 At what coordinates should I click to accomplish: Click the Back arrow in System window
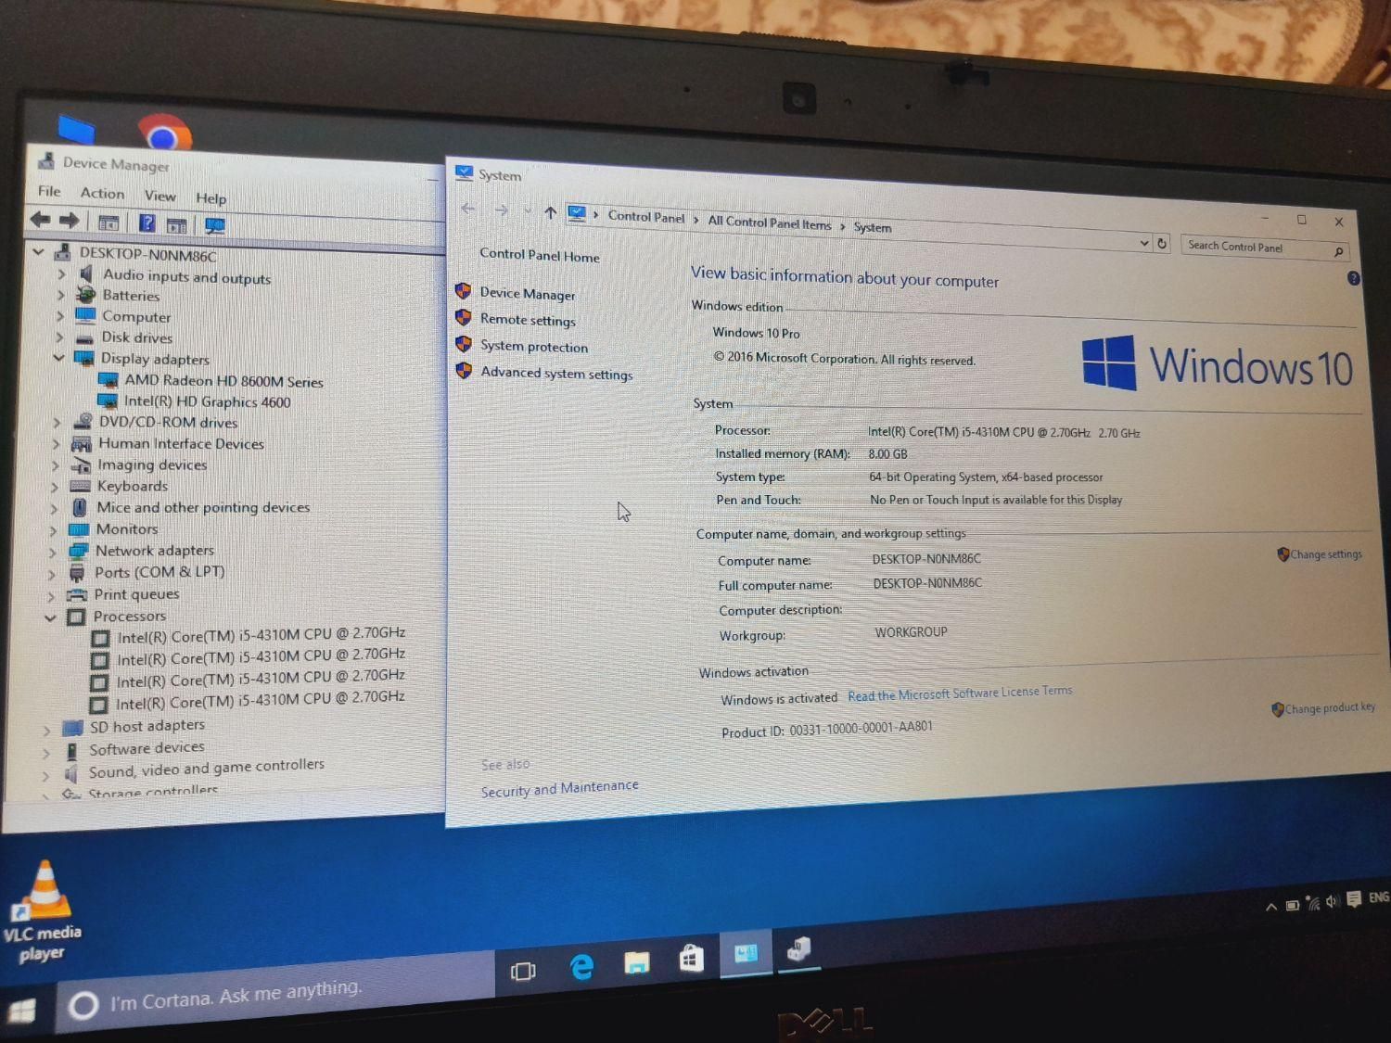pyautogui.click(x=468, y=209)
